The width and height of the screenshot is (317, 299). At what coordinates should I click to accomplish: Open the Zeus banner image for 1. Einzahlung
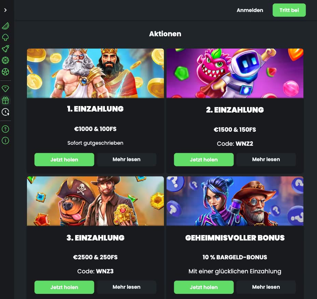coord(95,73)
